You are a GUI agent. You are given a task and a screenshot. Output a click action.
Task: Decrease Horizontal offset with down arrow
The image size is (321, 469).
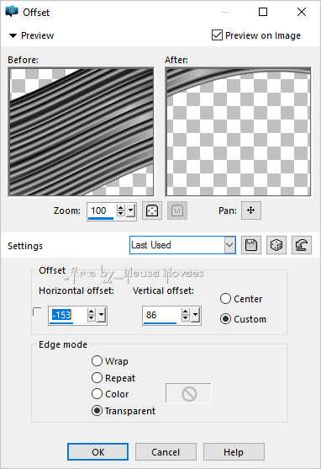[x=92, y=318]
